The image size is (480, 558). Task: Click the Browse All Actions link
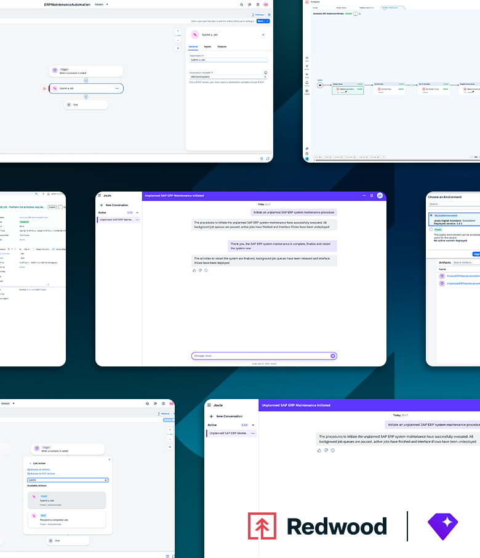(x=39, y=469)
